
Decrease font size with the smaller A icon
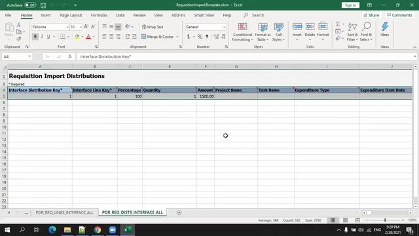[x=93, y=27]
